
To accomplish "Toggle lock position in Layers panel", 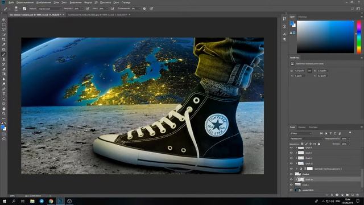I will (311, 144).
